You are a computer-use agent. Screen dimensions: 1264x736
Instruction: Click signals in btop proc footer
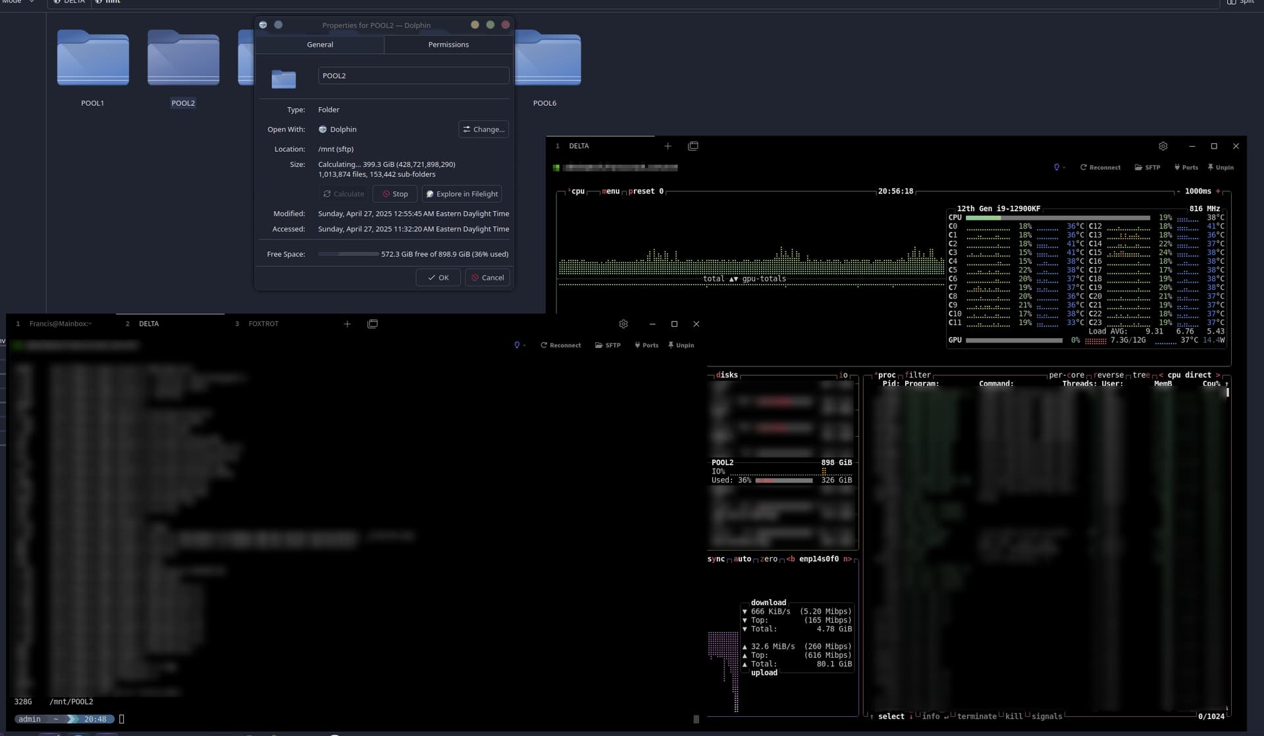tap(1047, 716)
